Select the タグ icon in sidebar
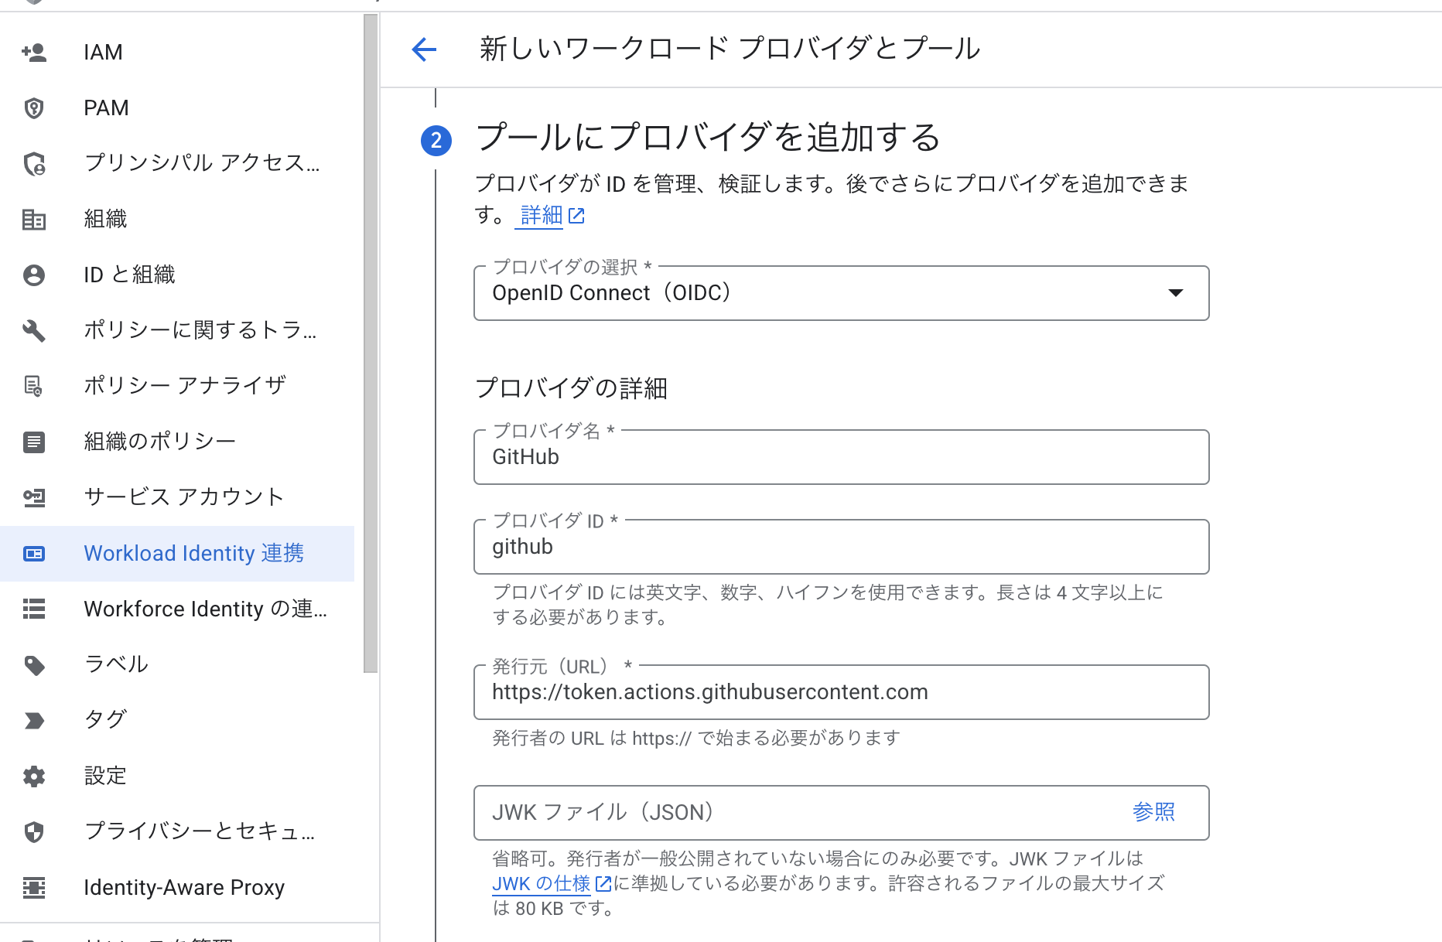Screen dimensions: 1442x942 tap(34, 720)
